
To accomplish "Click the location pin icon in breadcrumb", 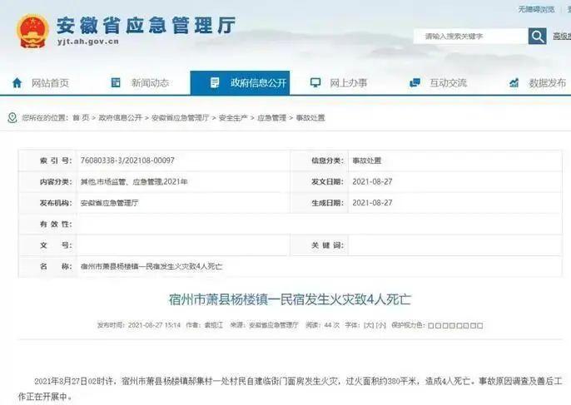I will tap(12, 117).
